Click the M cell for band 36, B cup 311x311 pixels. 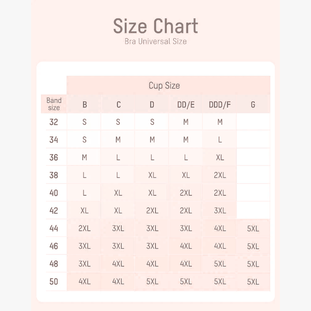point(84,158)
